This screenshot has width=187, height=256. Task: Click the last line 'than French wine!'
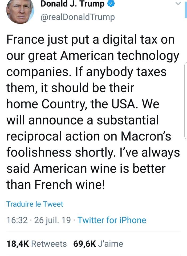55,185
